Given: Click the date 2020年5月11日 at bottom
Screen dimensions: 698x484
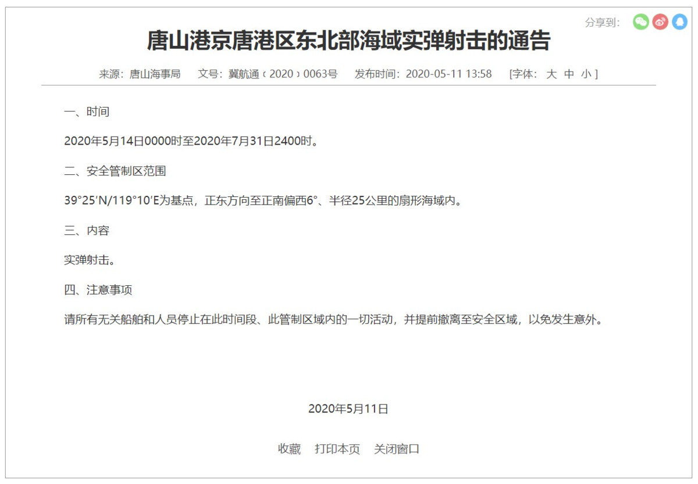Looking at the screenshot, I should pos(348,409).
